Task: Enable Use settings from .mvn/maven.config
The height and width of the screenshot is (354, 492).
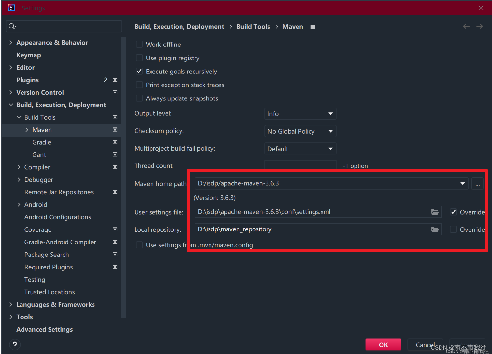Action: pyautogui.click(x=139, y=245)
